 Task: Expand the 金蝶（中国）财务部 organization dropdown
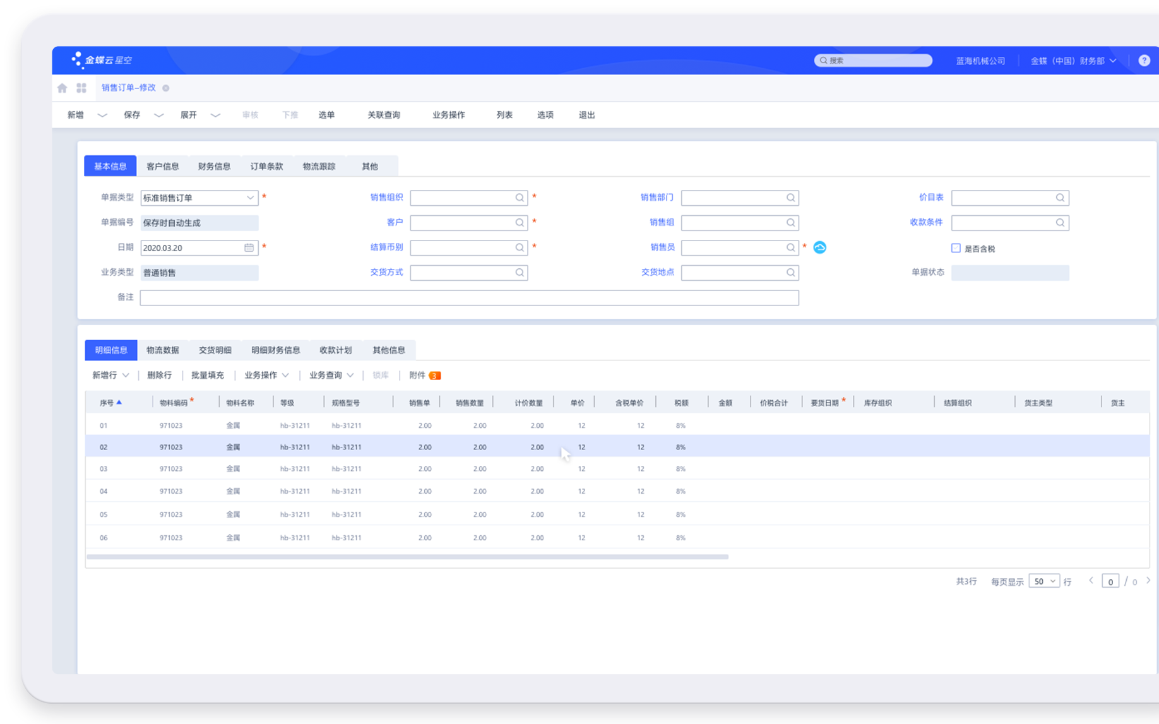1113,61
